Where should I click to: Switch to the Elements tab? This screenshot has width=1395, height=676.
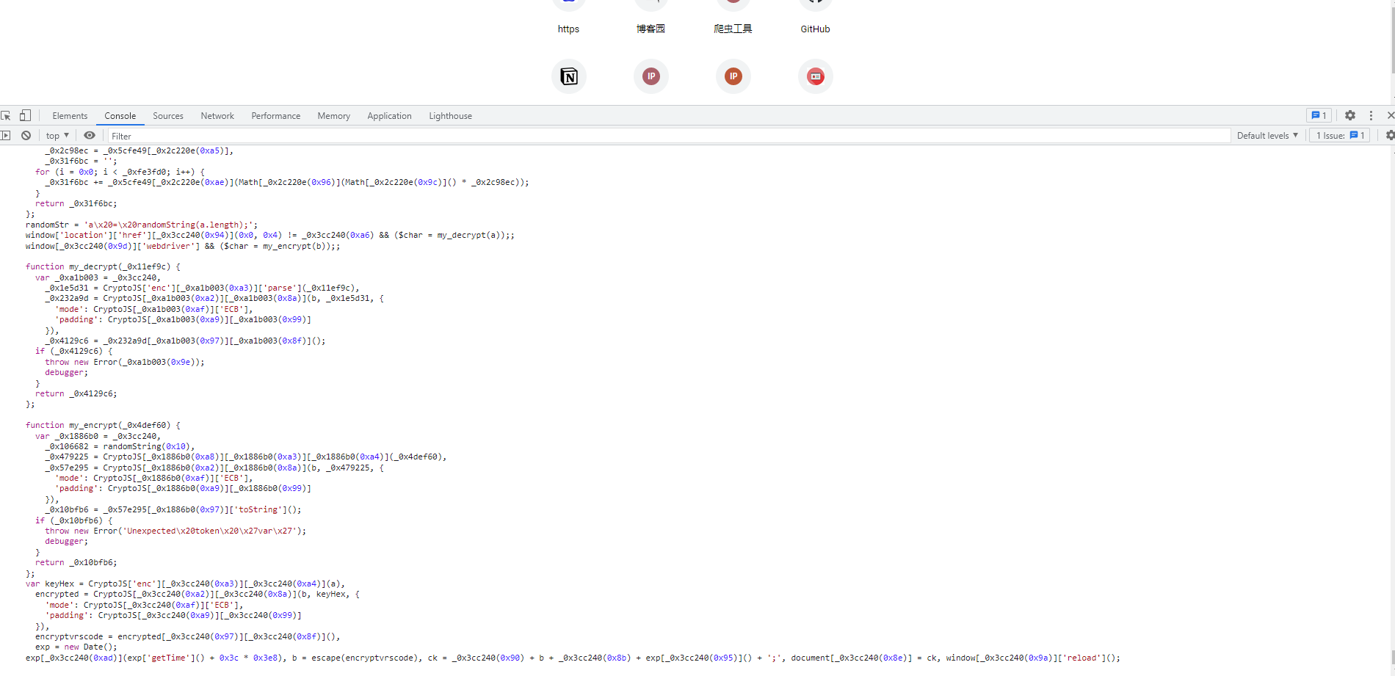coord(70,116)
